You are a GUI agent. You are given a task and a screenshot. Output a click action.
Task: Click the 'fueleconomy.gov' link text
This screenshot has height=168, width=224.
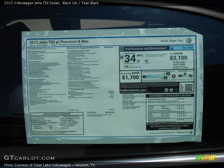[x=133, y=90]
